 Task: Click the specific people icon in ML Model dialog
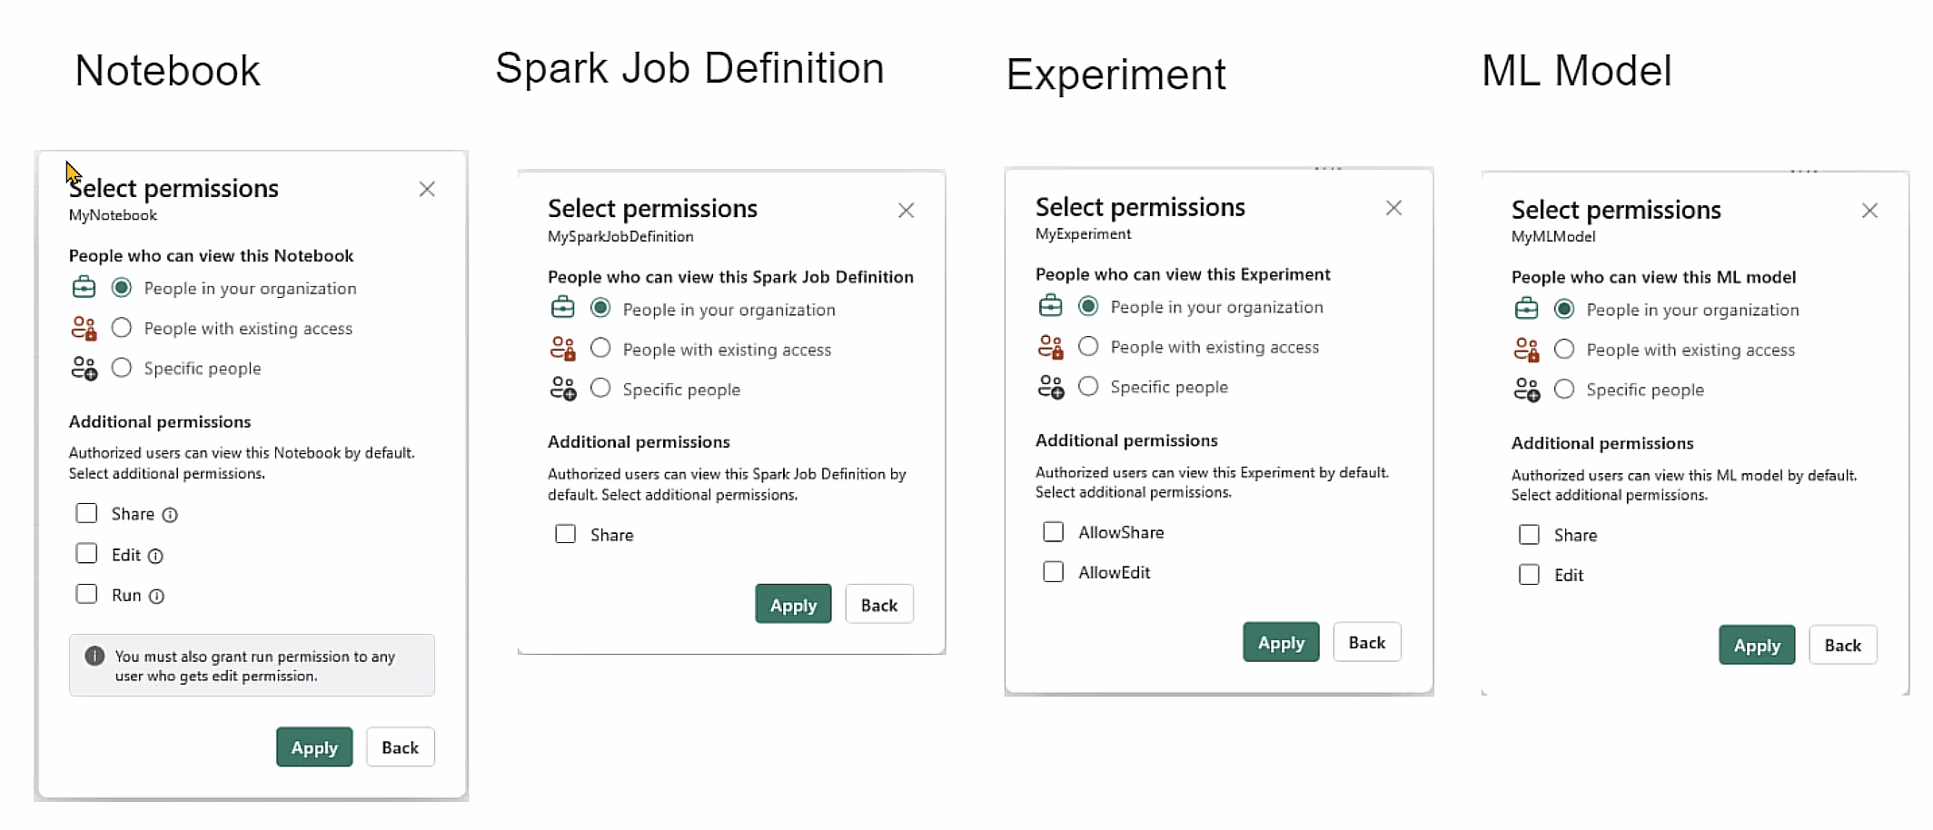coord(1526,390)
